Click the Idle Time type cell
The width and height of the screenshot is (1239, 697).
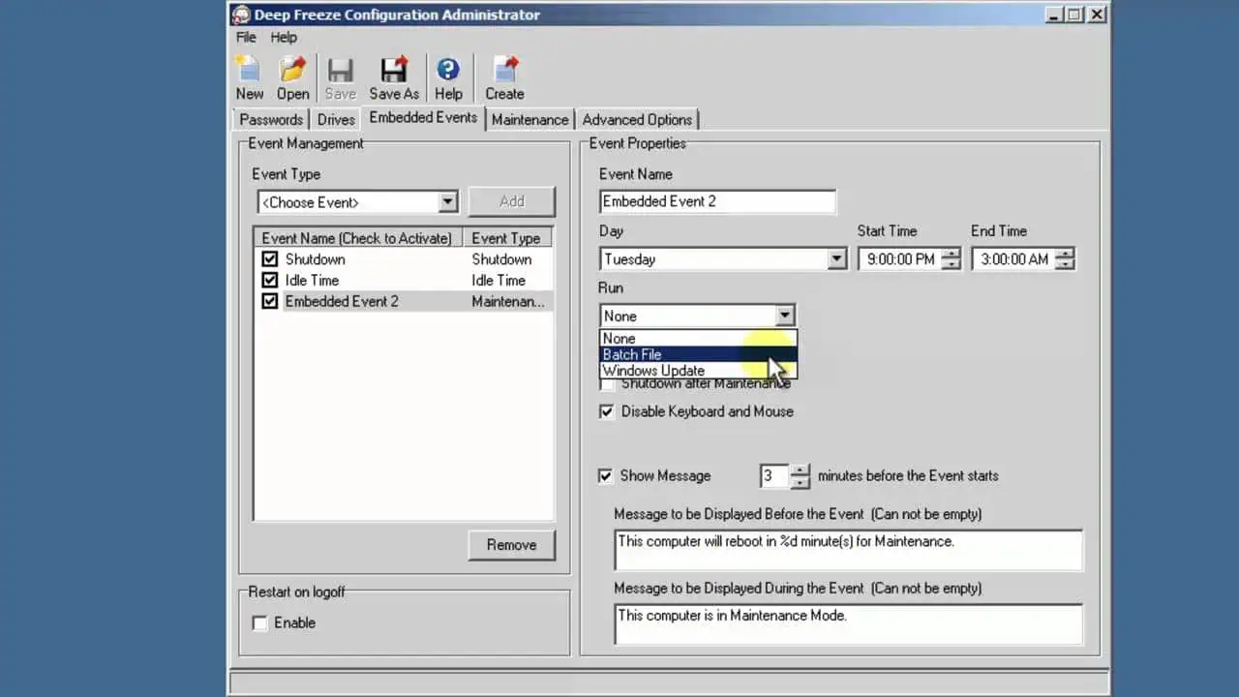click(499, 281)
